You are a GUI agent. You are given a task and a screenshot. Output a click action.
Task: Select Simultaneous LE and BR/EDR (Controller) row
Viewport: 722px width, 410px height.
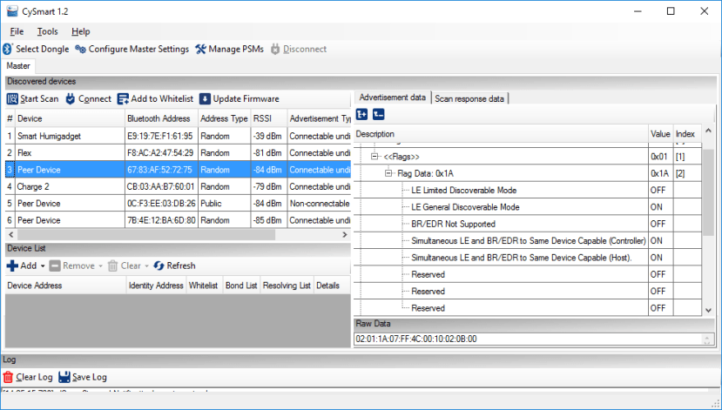(528, 240)
